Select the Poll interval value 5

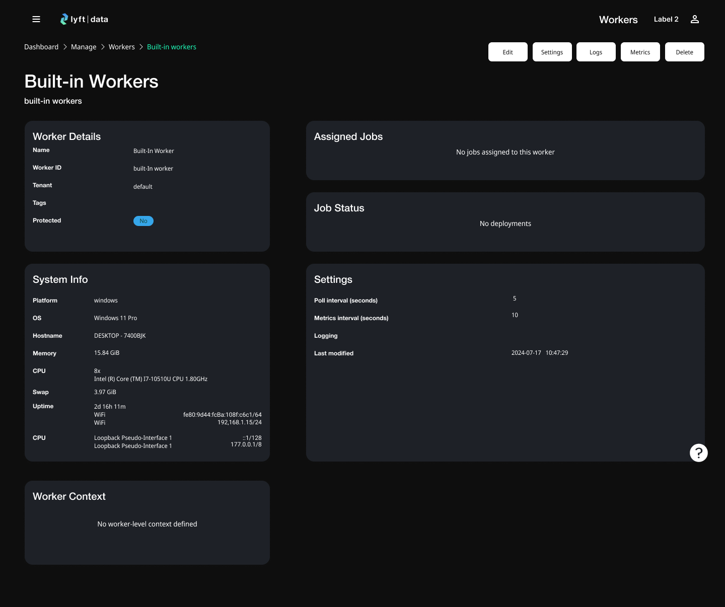(x=514, y=298)
